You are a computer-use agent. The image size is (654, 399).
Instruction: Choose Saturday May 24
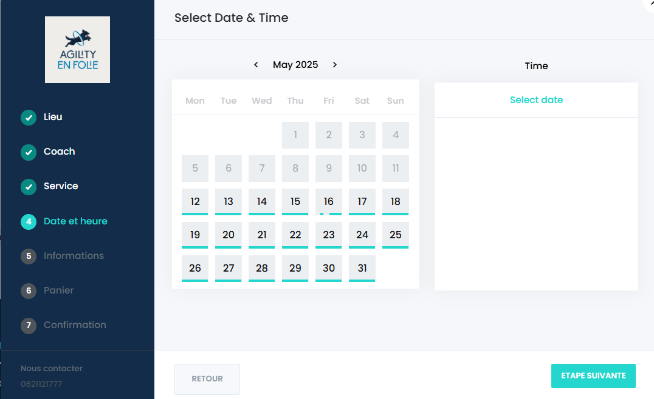click(x=362, y=235)
